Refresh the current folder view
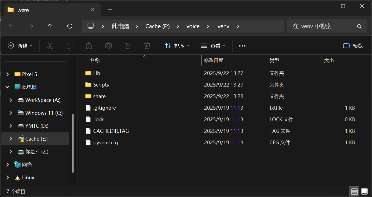This screenshot has height=197, width=372. coord(70,26)
